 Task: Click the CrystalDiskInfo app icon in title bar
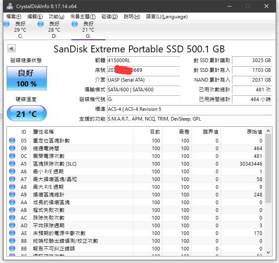tap(10, 6)
